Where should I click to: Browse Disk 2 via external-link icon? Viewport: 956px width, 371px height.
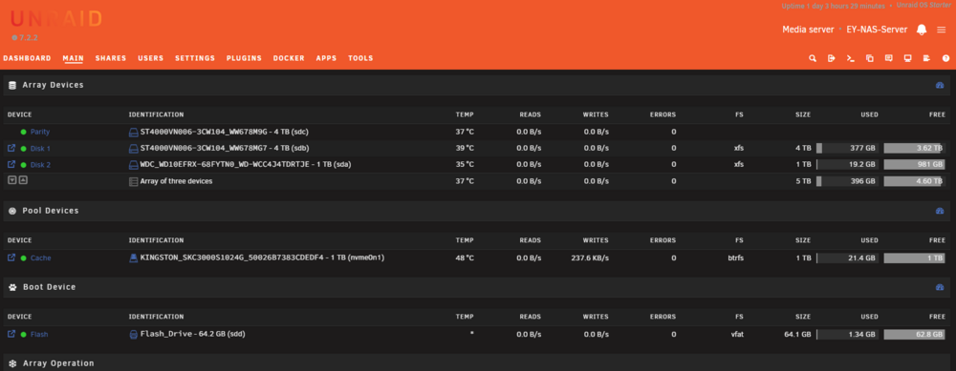(11, 164)
